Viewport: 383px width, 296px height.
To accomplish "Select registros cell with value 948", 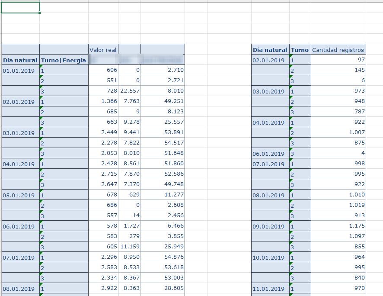I will [x=338, y=101].
